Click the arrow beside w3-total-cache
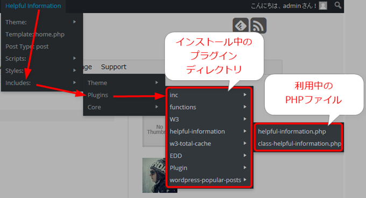366x198 pixels. [x=245, y=143]
